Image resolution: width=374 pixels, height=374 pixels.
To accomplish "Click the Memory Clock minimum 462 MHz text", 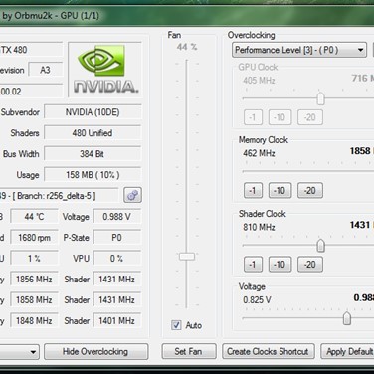I will tap(259, 153).
